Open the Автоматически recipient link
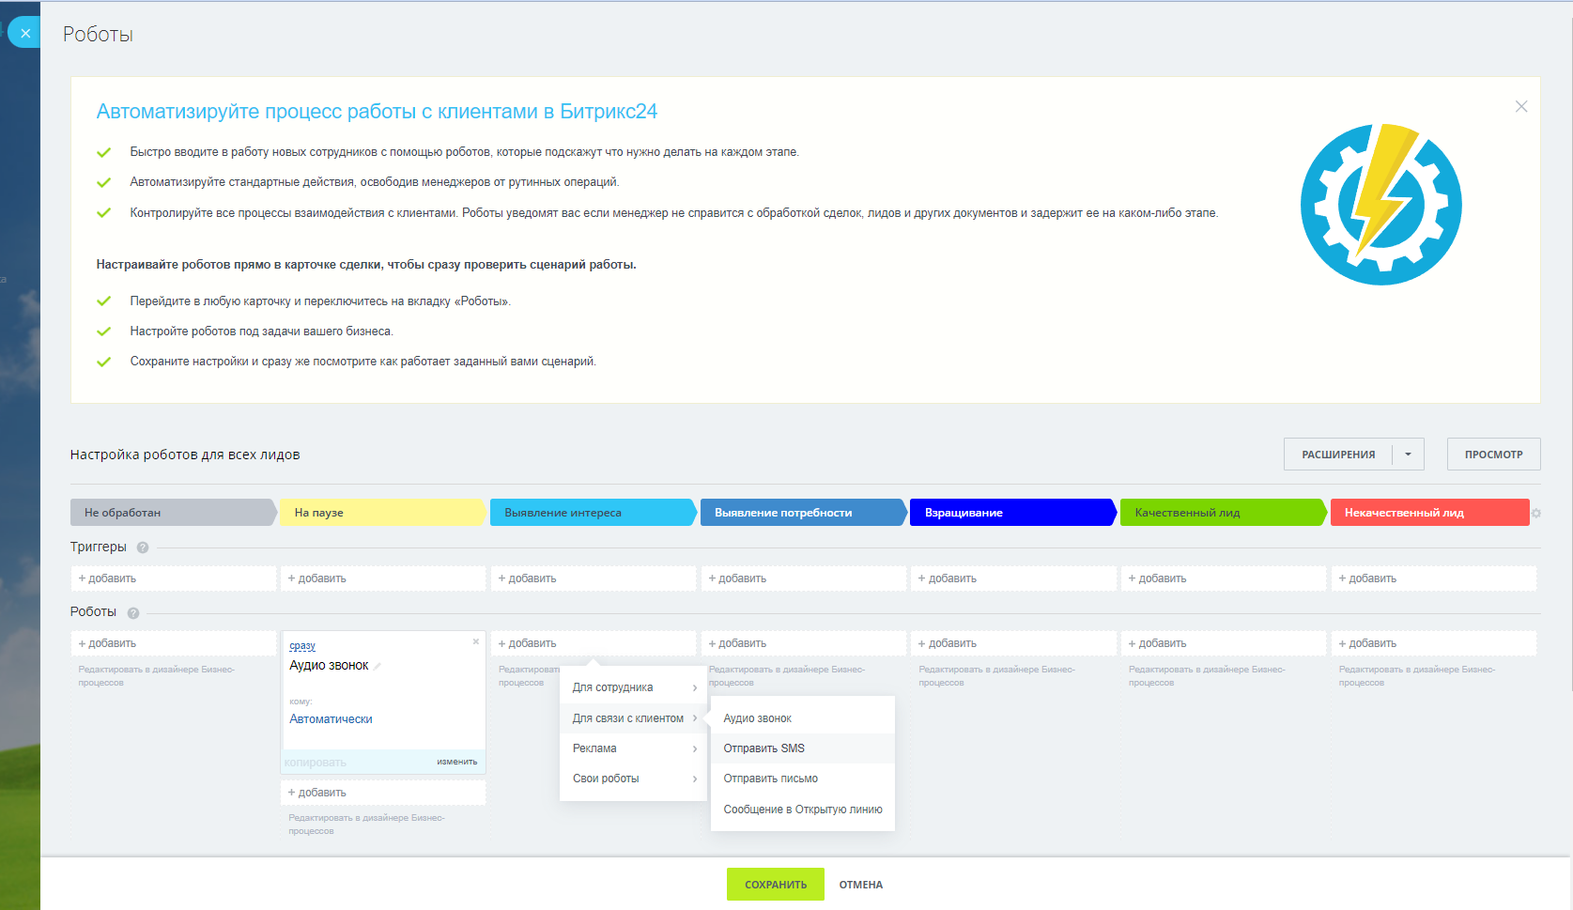 pos(331,719)
